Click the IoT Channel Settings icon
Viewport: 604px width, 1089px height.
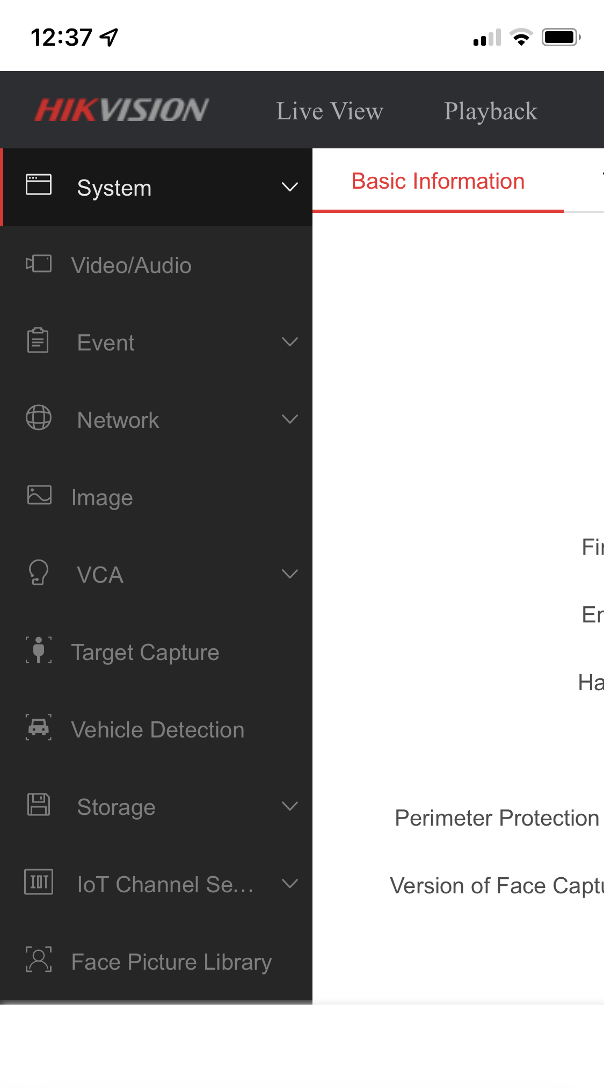click(x=39, y=882)
